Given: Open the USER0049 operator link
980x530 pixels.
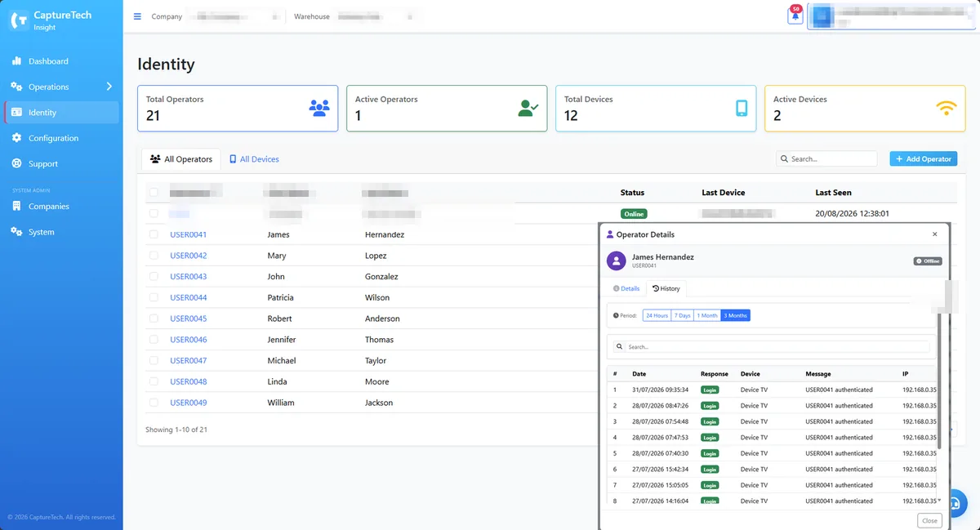Looking at the screenshot, I should click(188, 403).
